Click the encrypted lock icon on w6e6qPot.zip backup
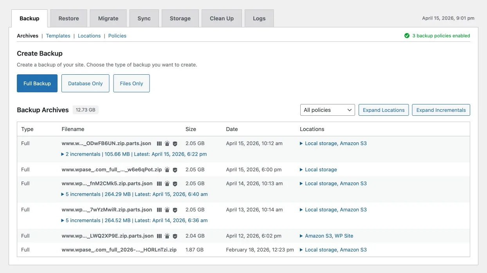 tap(167, 170)
